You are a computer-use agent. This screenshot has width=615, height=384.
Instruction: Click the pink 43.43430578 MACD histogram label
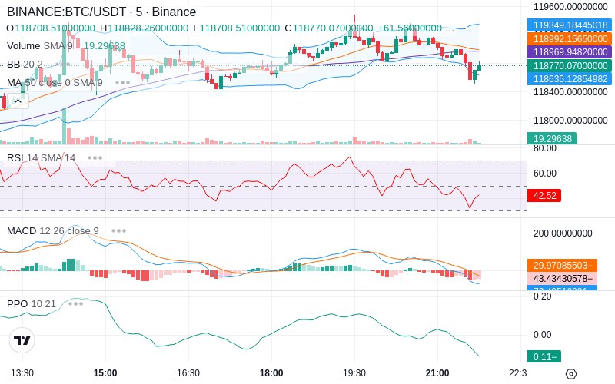(562, 279)
